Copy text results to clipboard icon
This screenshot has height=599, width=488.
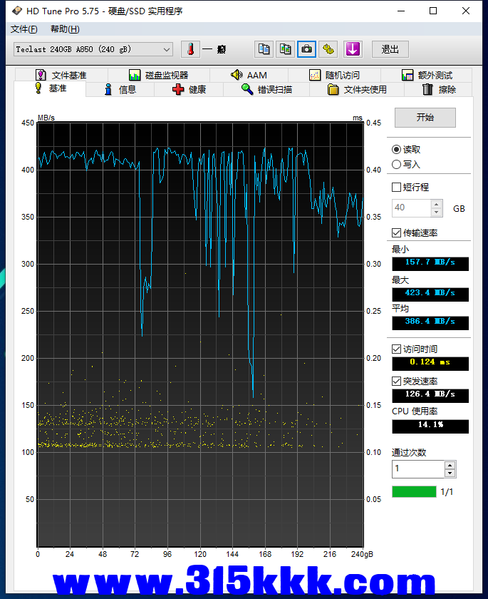point(264,49)
